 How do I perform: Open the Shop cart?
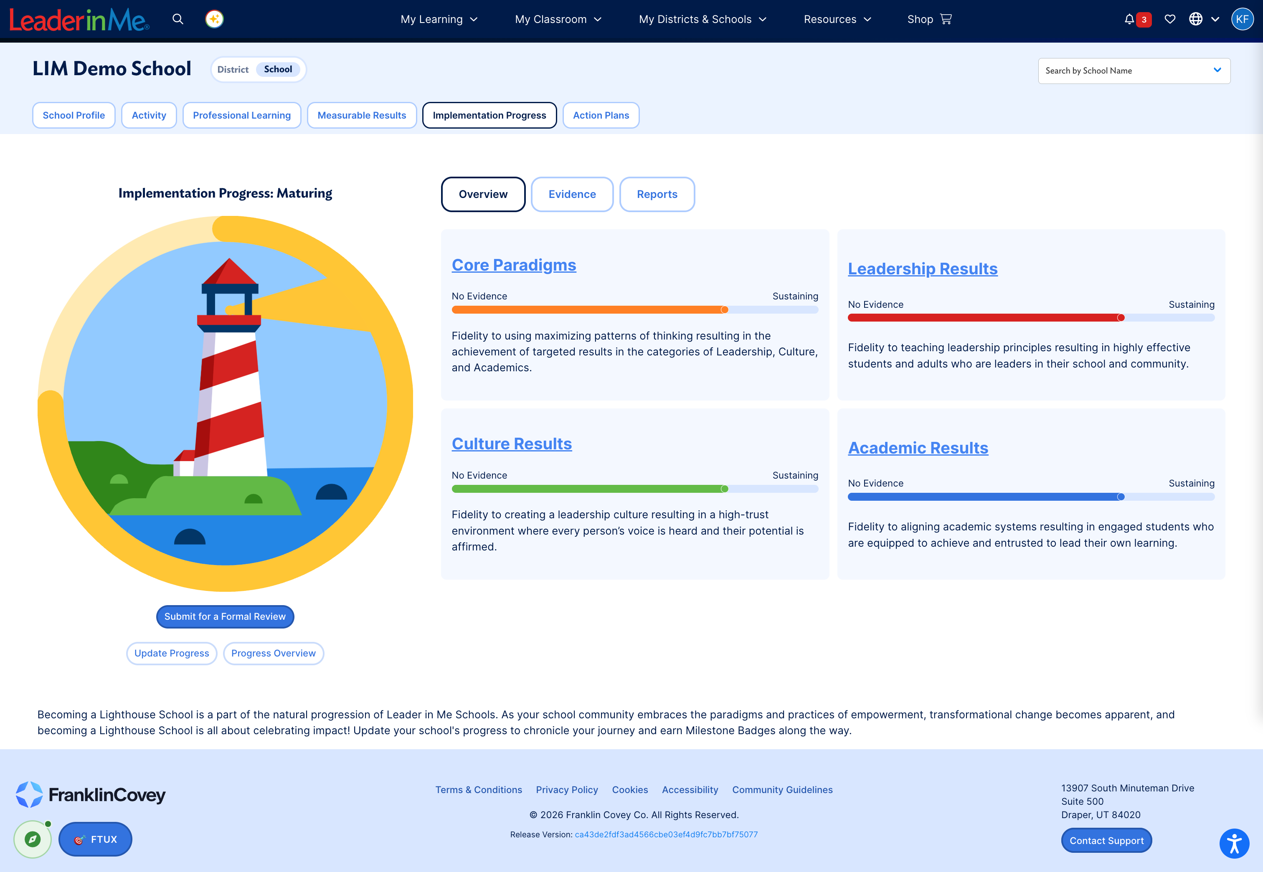pyautogui.click(x=929, y=19)
